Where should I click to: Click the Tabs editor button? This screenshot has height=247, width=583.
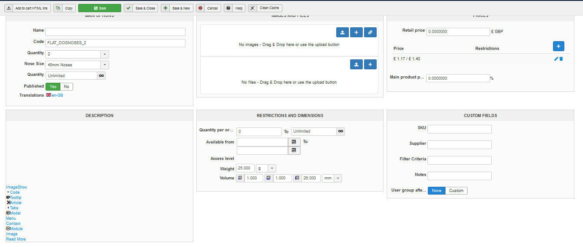click(12, 208)
